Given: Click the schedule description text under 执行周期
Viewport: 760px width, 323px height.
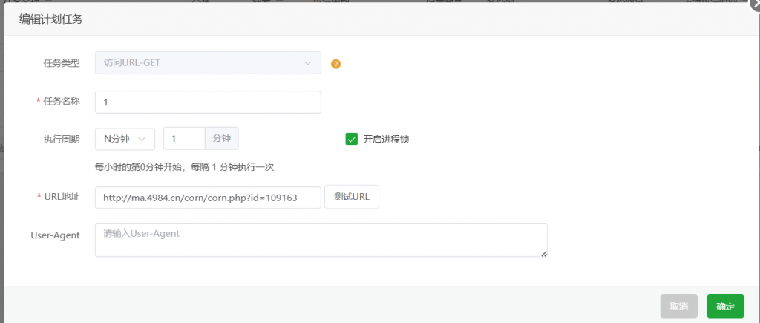Looking at the screenshot, I should 184,167.
